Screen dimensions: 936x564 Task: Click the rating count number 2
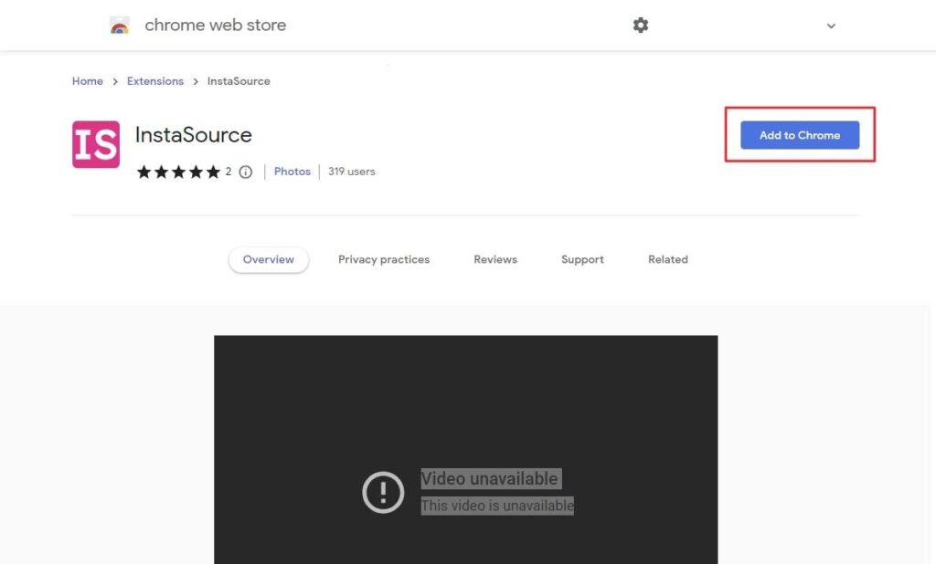[229, 172]
